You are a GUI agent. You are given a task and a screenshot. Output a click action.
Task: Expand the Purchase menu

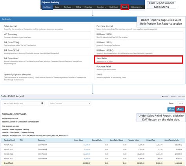(68, 7)
